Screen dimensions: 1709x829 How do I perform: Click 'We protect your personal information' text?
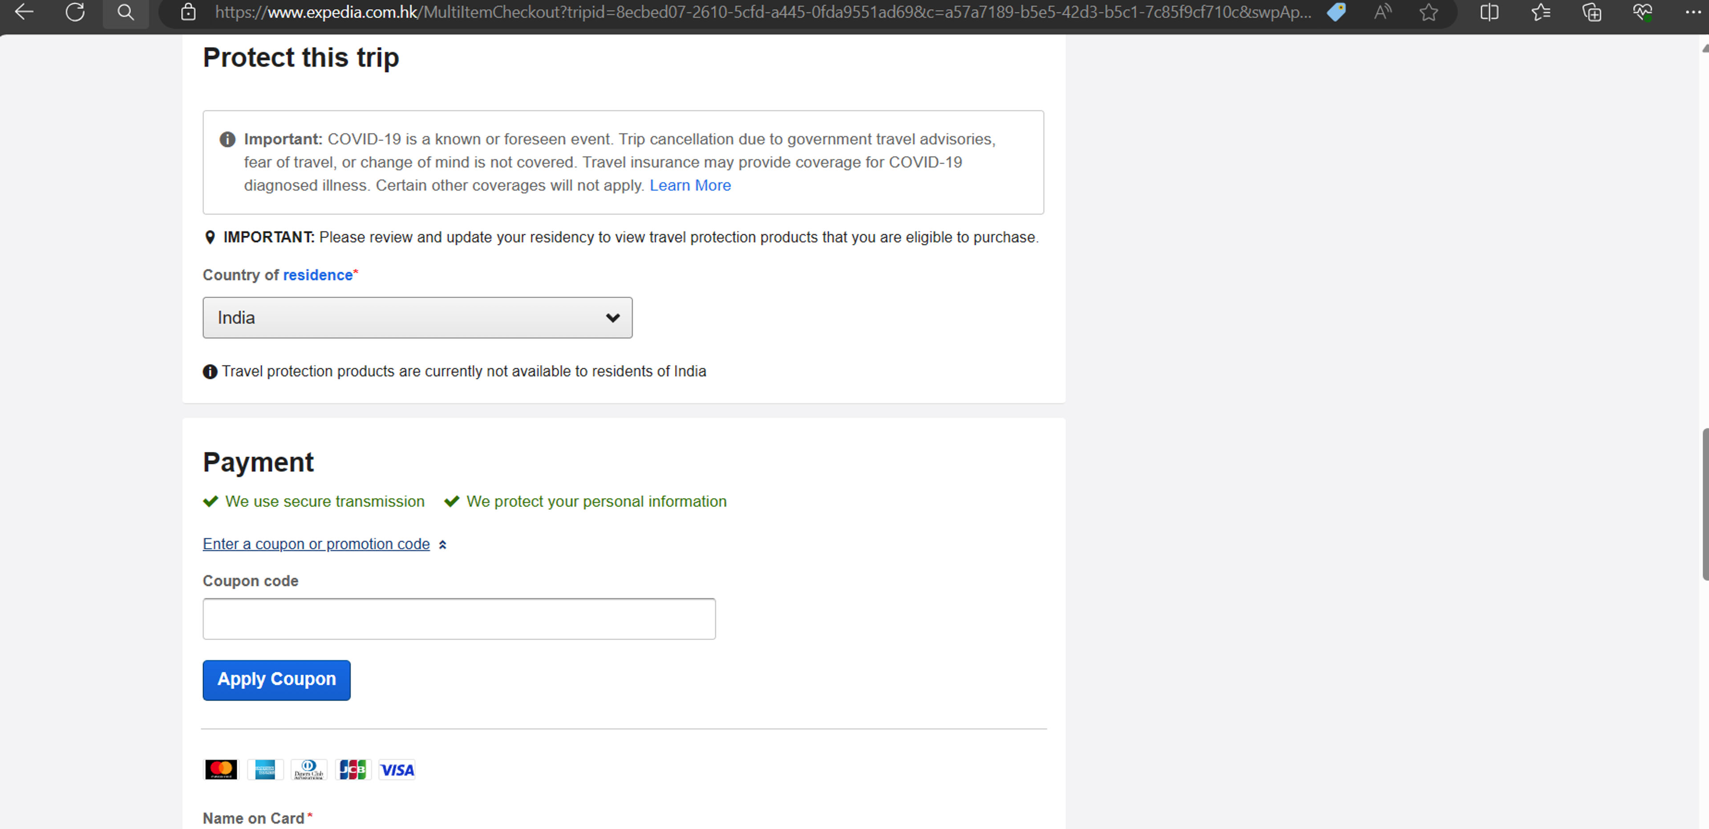(596, 501)
